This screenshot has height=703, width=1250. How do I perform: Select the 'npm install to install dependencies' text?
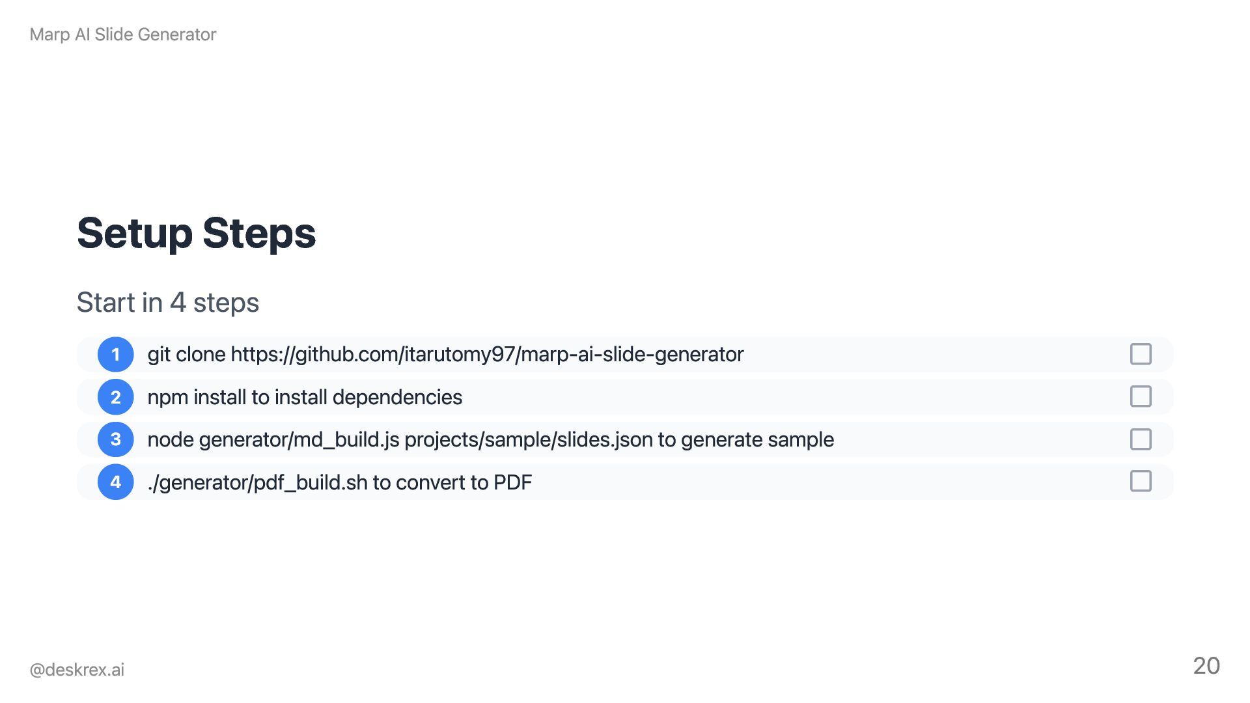[305, 397]
